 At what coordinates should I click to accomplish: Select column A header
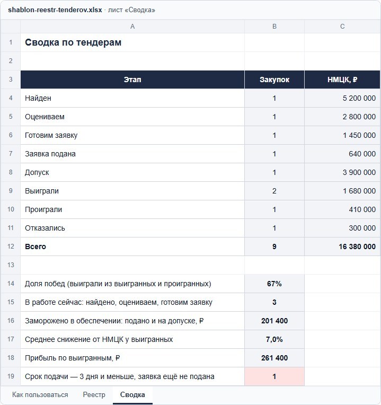pos(132,27)
